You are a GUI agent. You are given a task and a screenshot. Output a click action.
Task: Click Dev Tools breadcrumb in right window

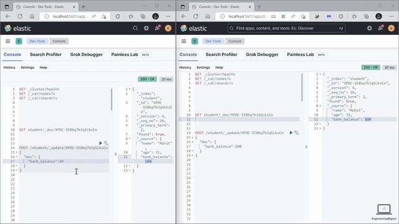click(213, 41)
